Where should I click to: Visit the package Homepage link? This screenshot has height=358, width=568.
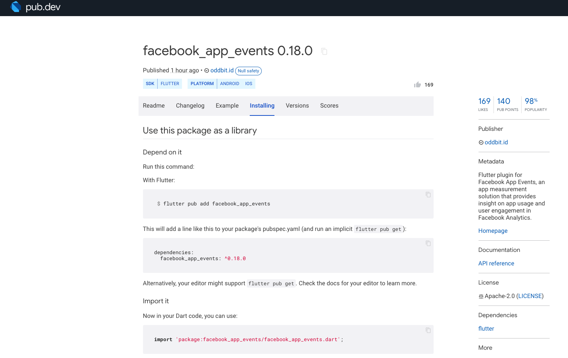(493, 231)
